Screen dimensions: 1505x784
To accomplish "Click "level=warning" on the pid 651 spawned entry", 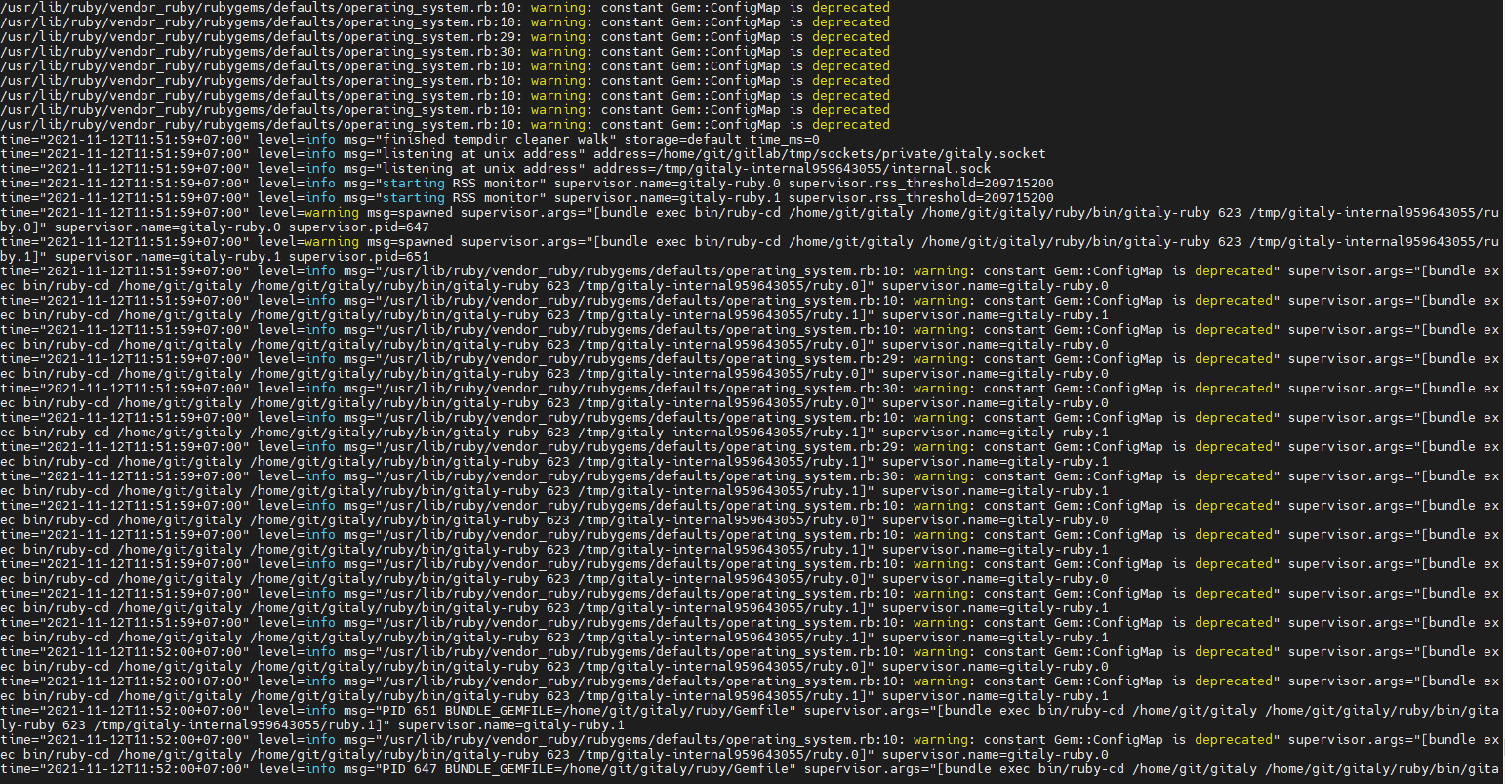I will pyautogui.click(x=308, y=242).
